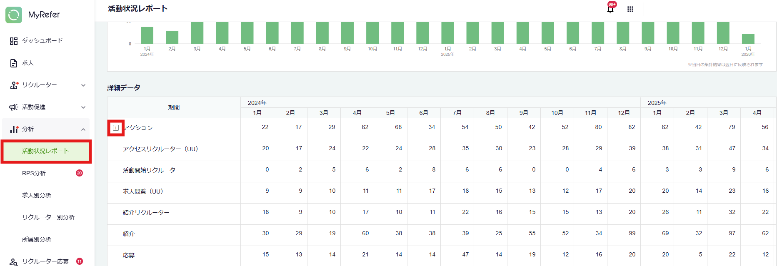Screen dimensions: 777x266
Task: Expand the アクション row plus box
Action: [x=116, y=128]
